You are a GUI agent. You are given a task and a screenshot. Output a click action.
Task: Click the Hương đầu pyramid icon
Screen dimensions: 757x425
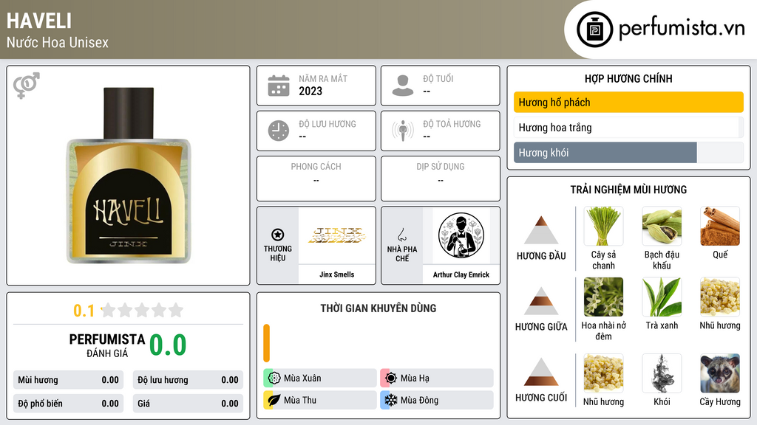541,230
